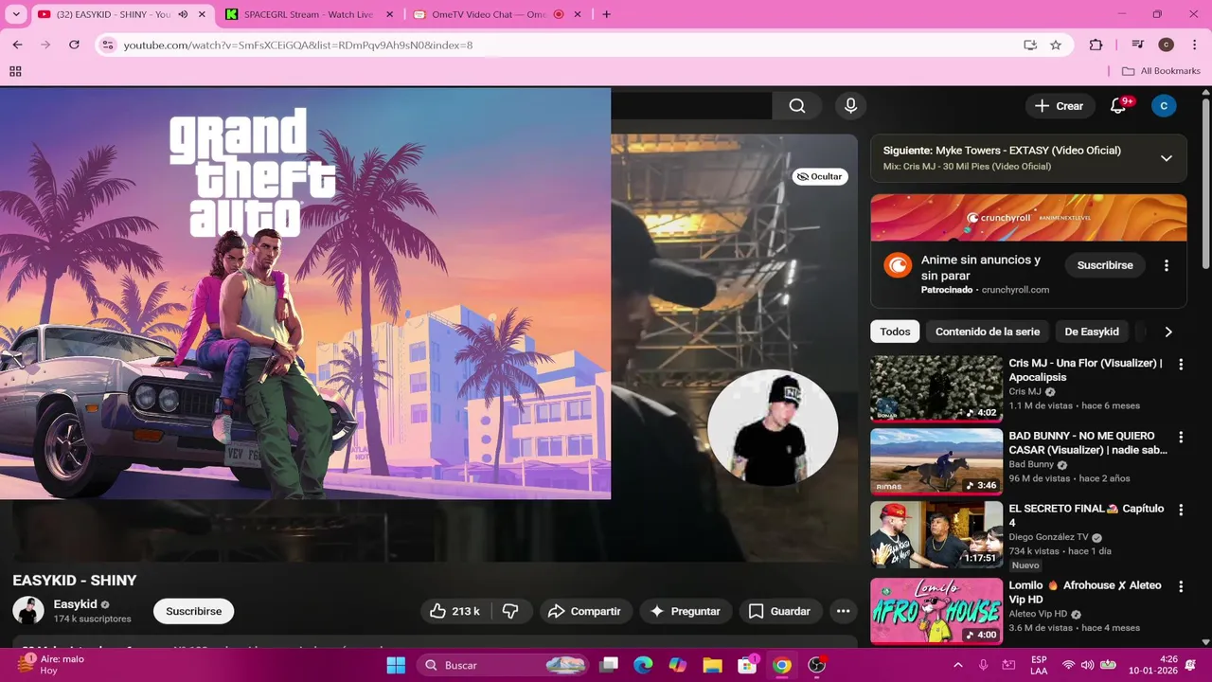Image resolution: width=1212 pixels, height=682 pixels.
Task: Toggle microphone icon in system tray
Action: click(x=984, y=665)
